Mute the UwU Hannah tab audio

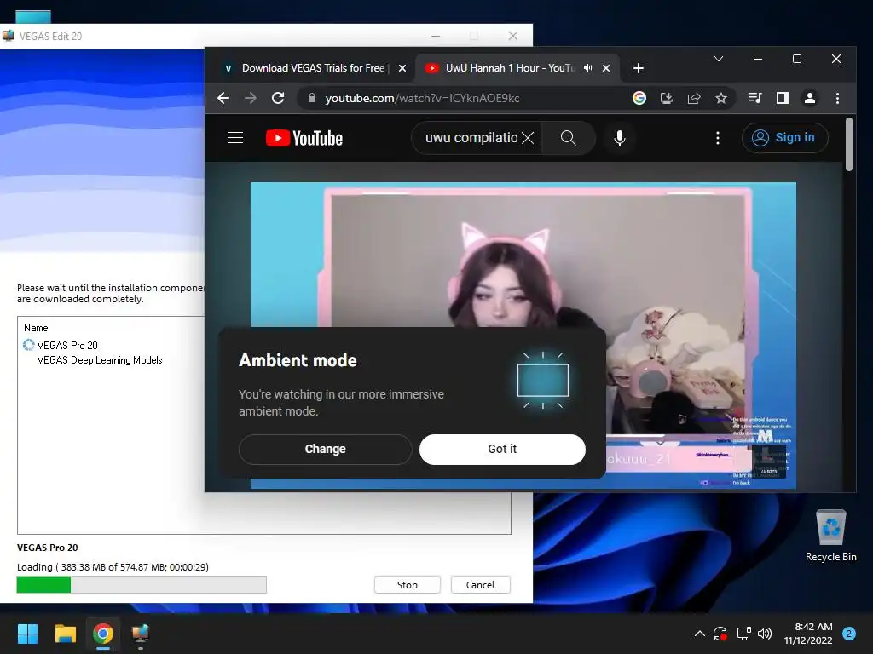(x=587, y=68)
